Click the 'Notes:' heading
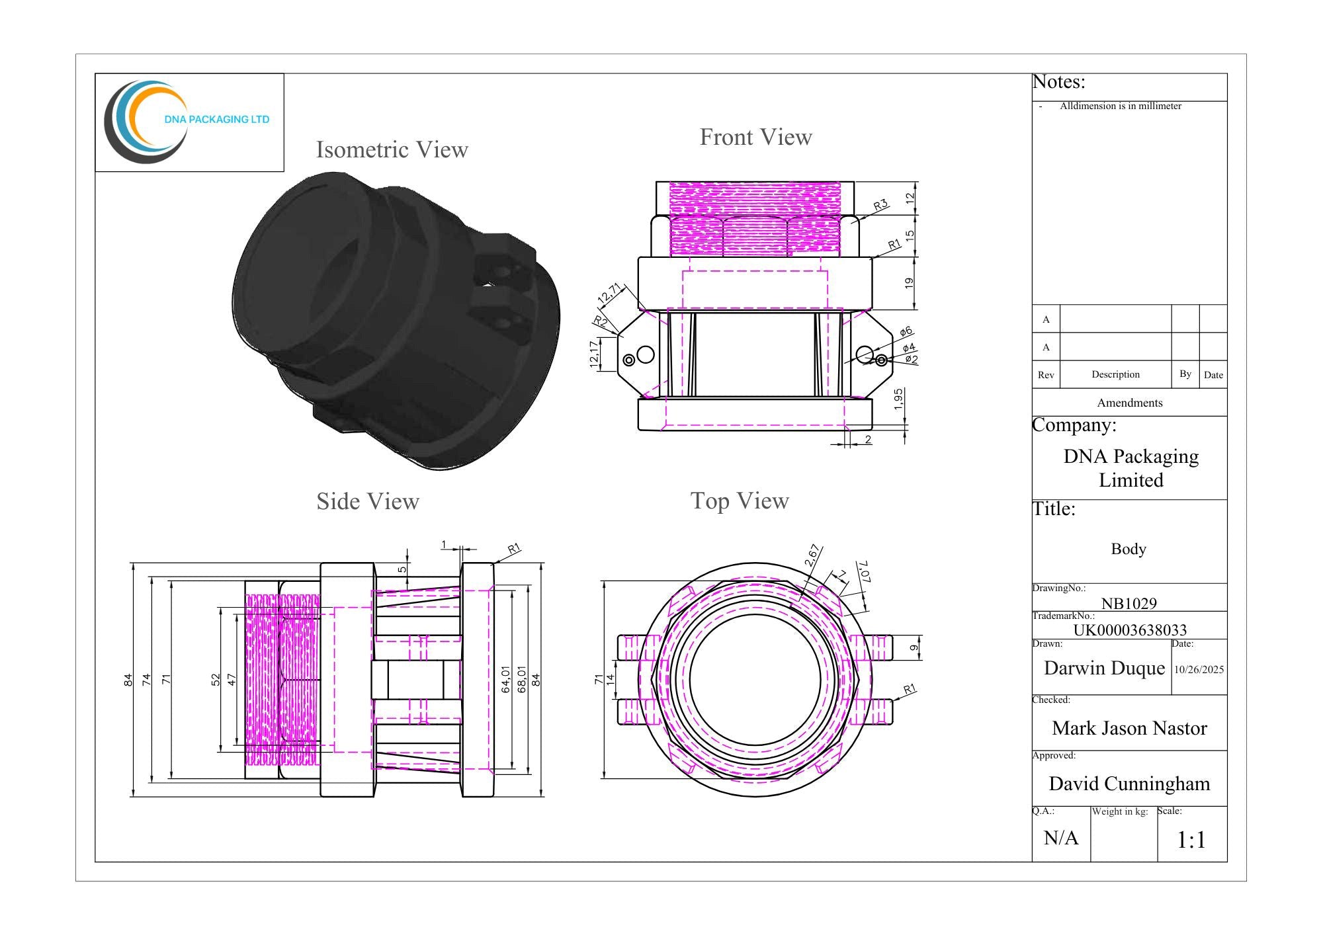The height and width of the screenshot is (935, 1323). tap(1059, 82)
